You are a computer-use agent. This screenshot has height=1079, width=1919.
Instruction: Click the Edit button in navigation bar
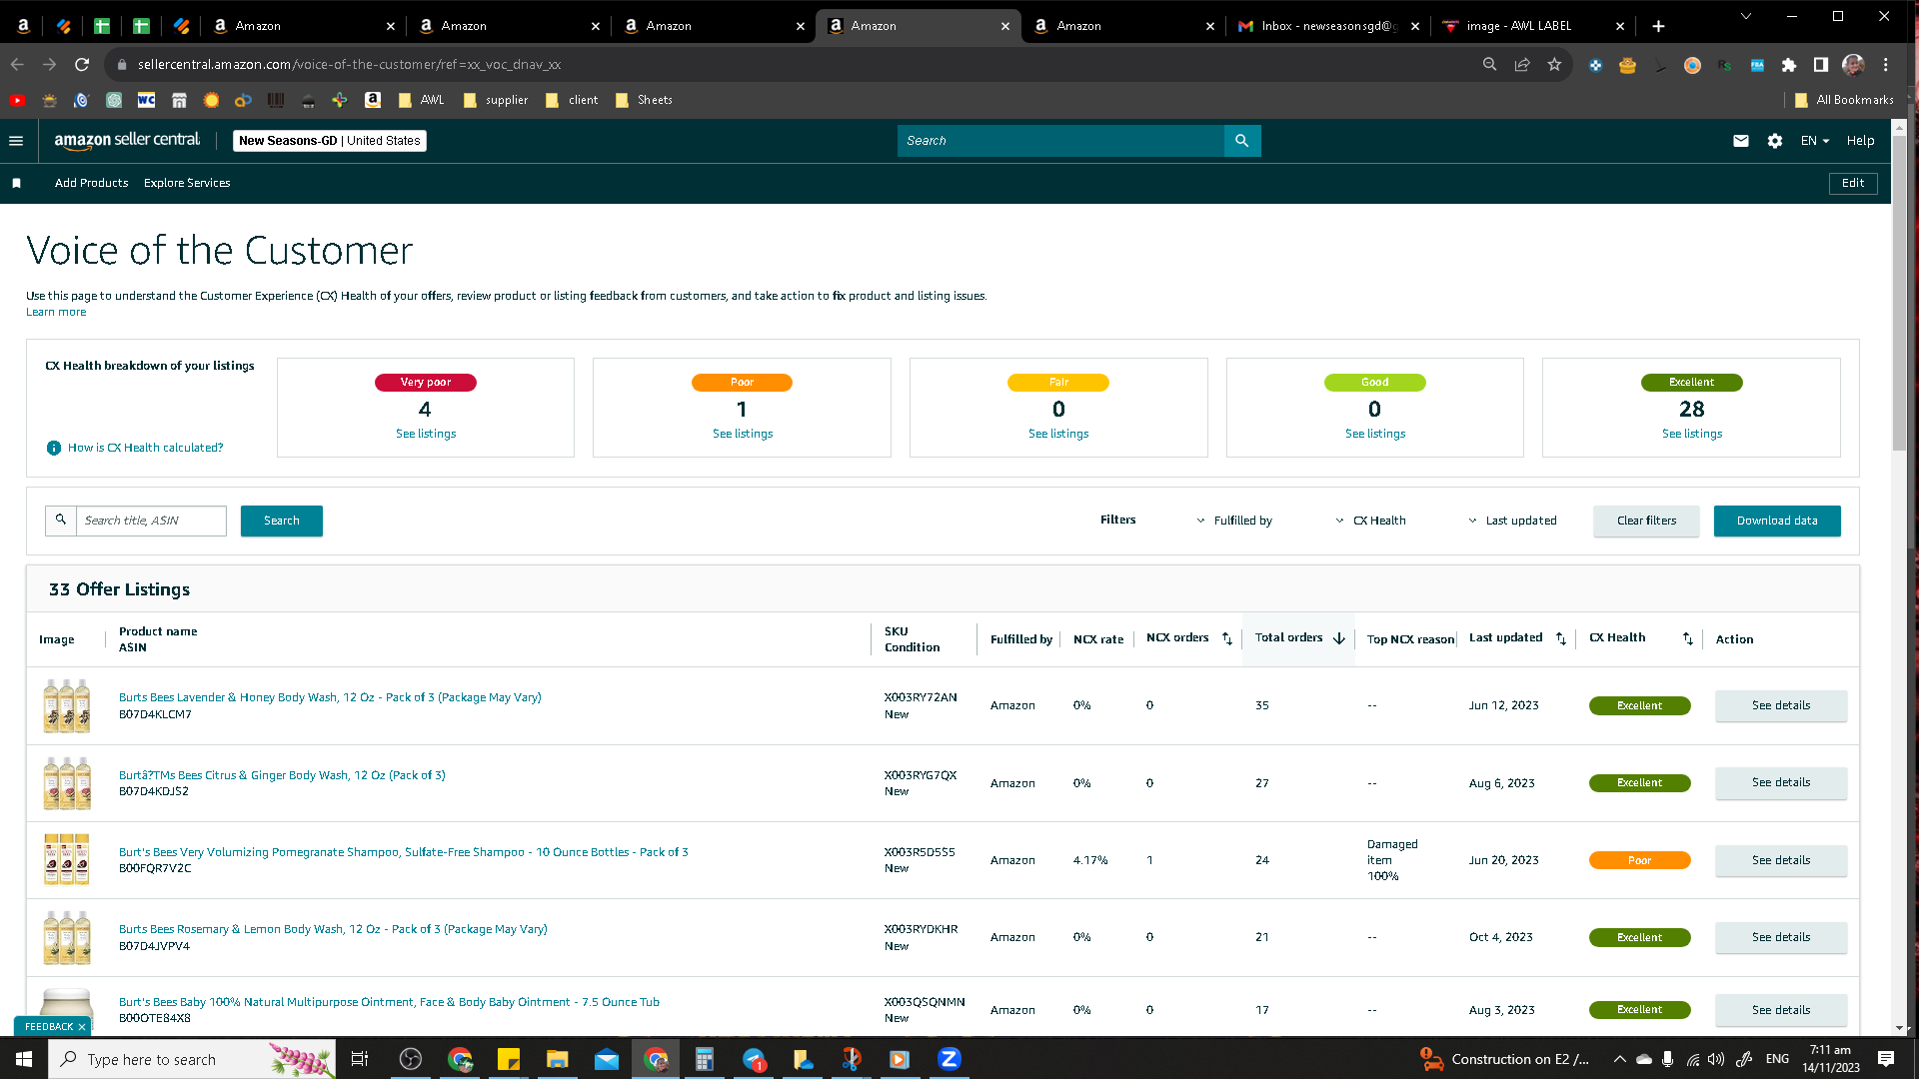pyautogui.click(x=1853, y=183)
